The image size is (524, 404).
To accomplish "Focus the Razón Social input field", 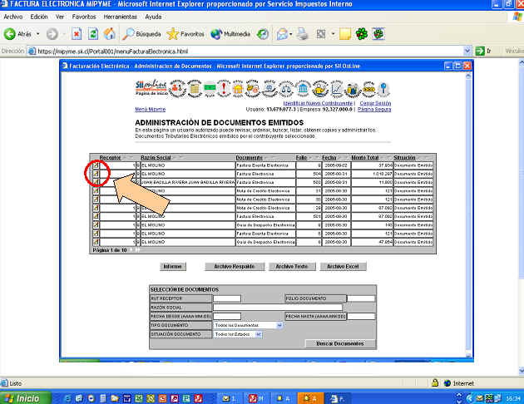I will tap(278, 308).
